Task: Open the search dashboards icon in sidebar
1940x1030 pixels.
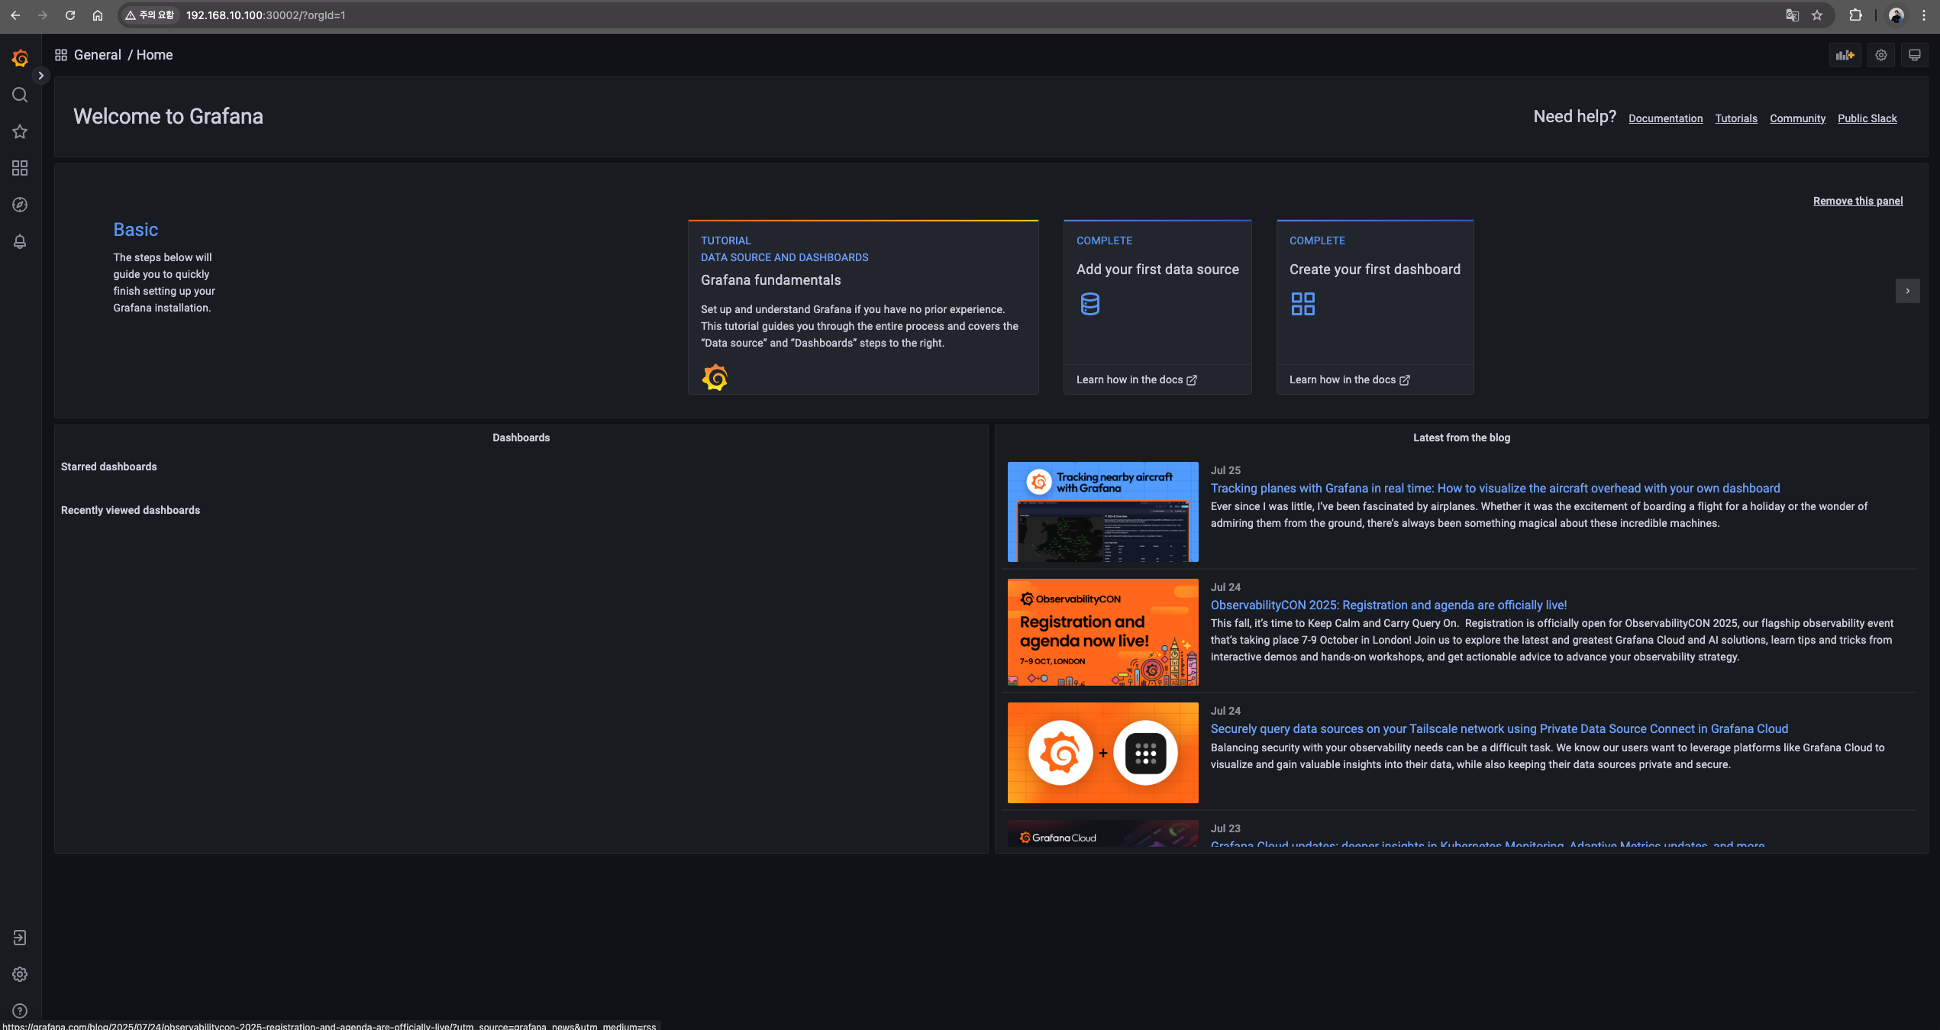Action: pos(20,95)
